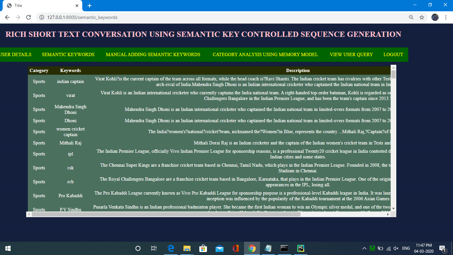Close the Title browser tab

pos(77,6)
